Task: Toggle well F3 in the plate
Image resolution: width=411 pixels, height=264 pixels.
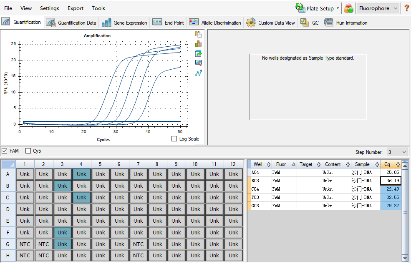Action: click(63, 232)
